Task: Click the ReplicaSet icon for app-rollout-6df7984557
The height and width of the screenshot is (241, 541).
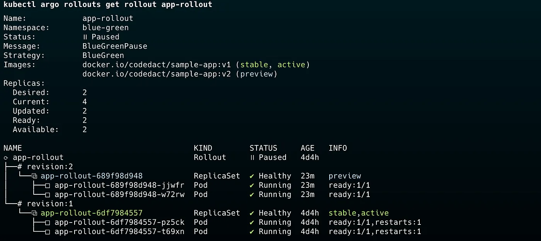Action: (x=34, y=213)
